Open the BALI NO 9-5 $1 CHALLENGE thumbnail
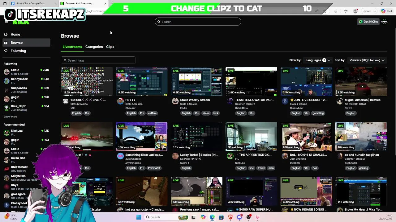This screenshot has width=396, height=222. click(306, 137)
